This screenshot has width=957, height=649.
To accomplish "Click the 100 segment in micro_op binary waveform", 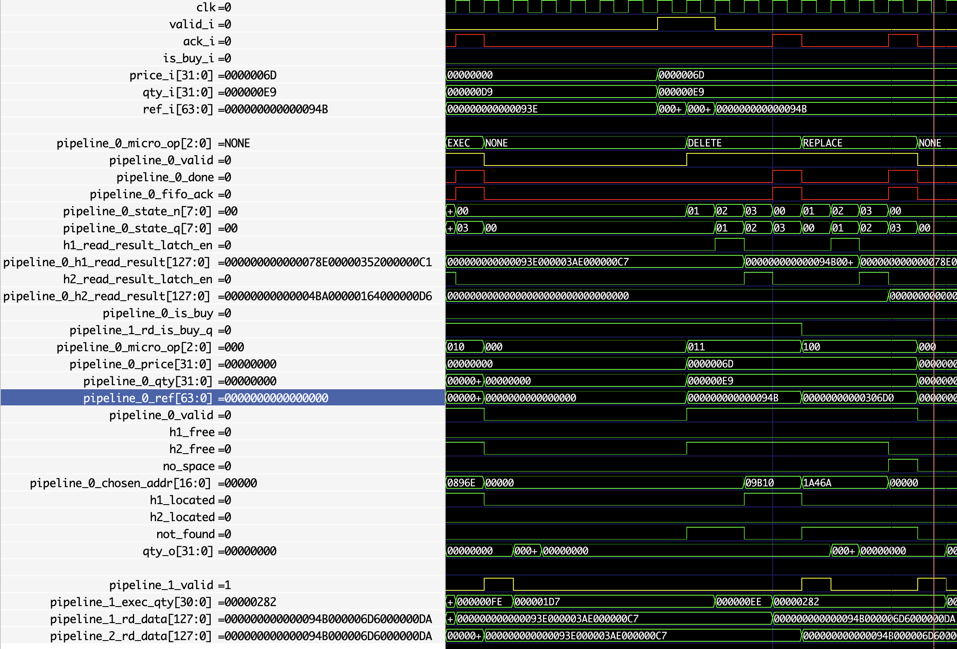I will point(859,347).
